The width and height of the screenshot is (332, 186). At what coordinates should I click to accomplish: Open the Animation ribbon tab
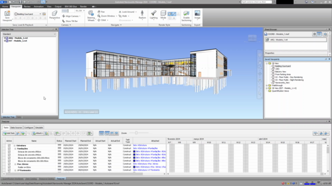(38, 7)
